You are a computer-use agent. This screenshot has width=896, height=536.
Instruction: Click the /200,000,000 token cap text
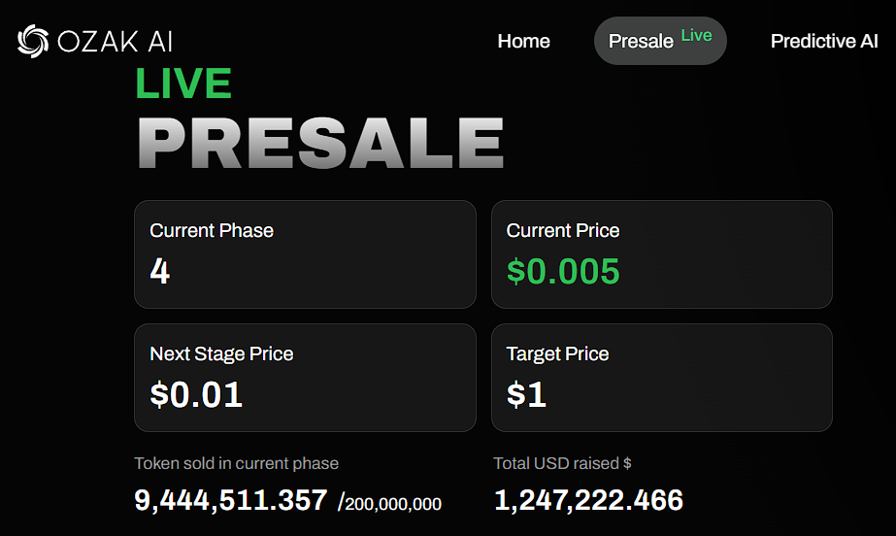[x=389, y=503]
